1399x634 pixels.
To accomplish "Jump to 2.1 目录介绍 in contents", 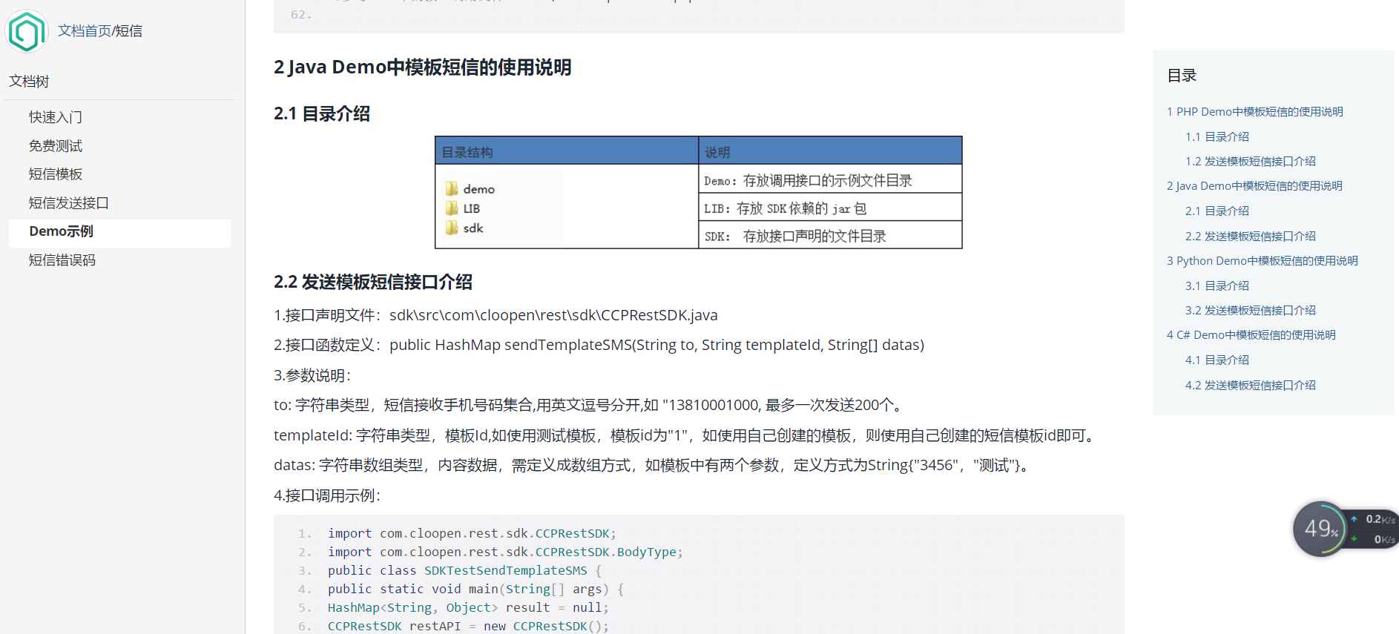I will click(1217, 211).
